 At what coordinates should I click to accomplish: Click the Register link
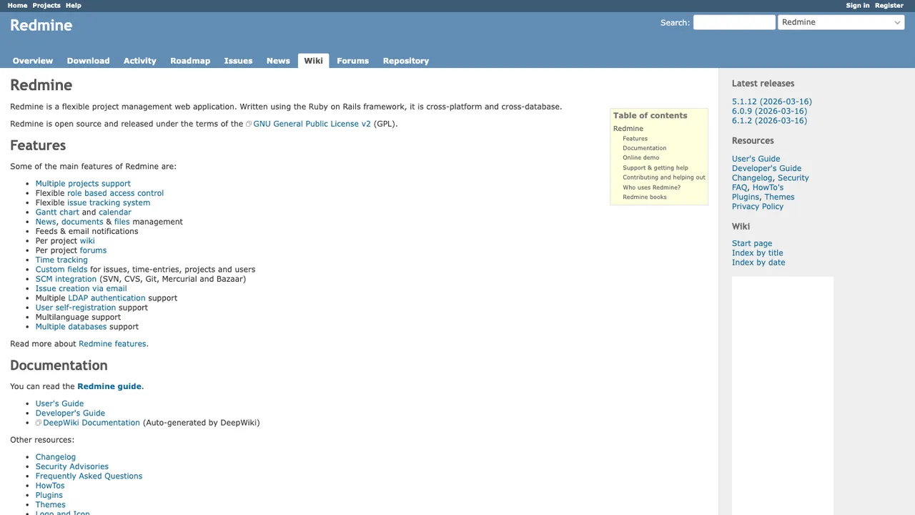[x=889, y=5]
